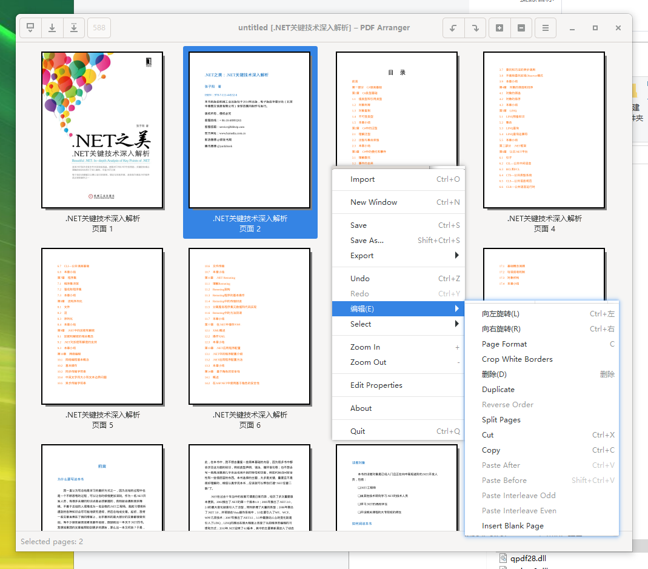Open Edit Properties from menu
The height and width of the screenshot is (569, 648).
point(398,385)
